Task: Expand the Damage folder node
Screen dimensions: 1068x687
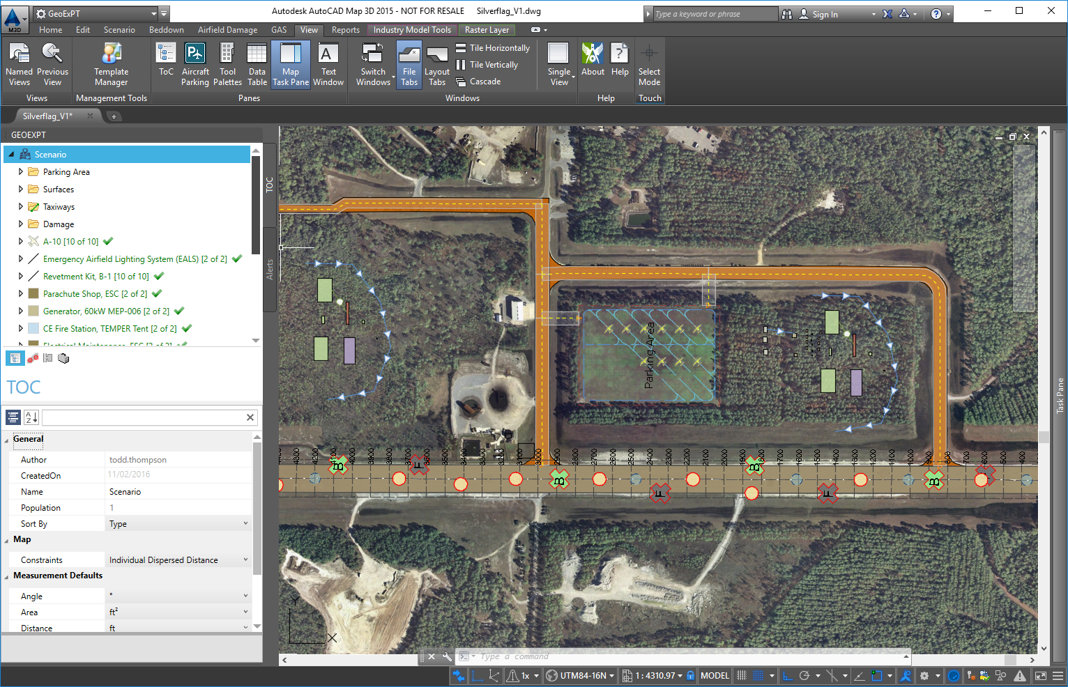Action: tap(20, 224)
